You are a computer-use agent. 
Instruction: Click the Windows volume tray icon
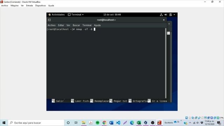tap(198, 123)
